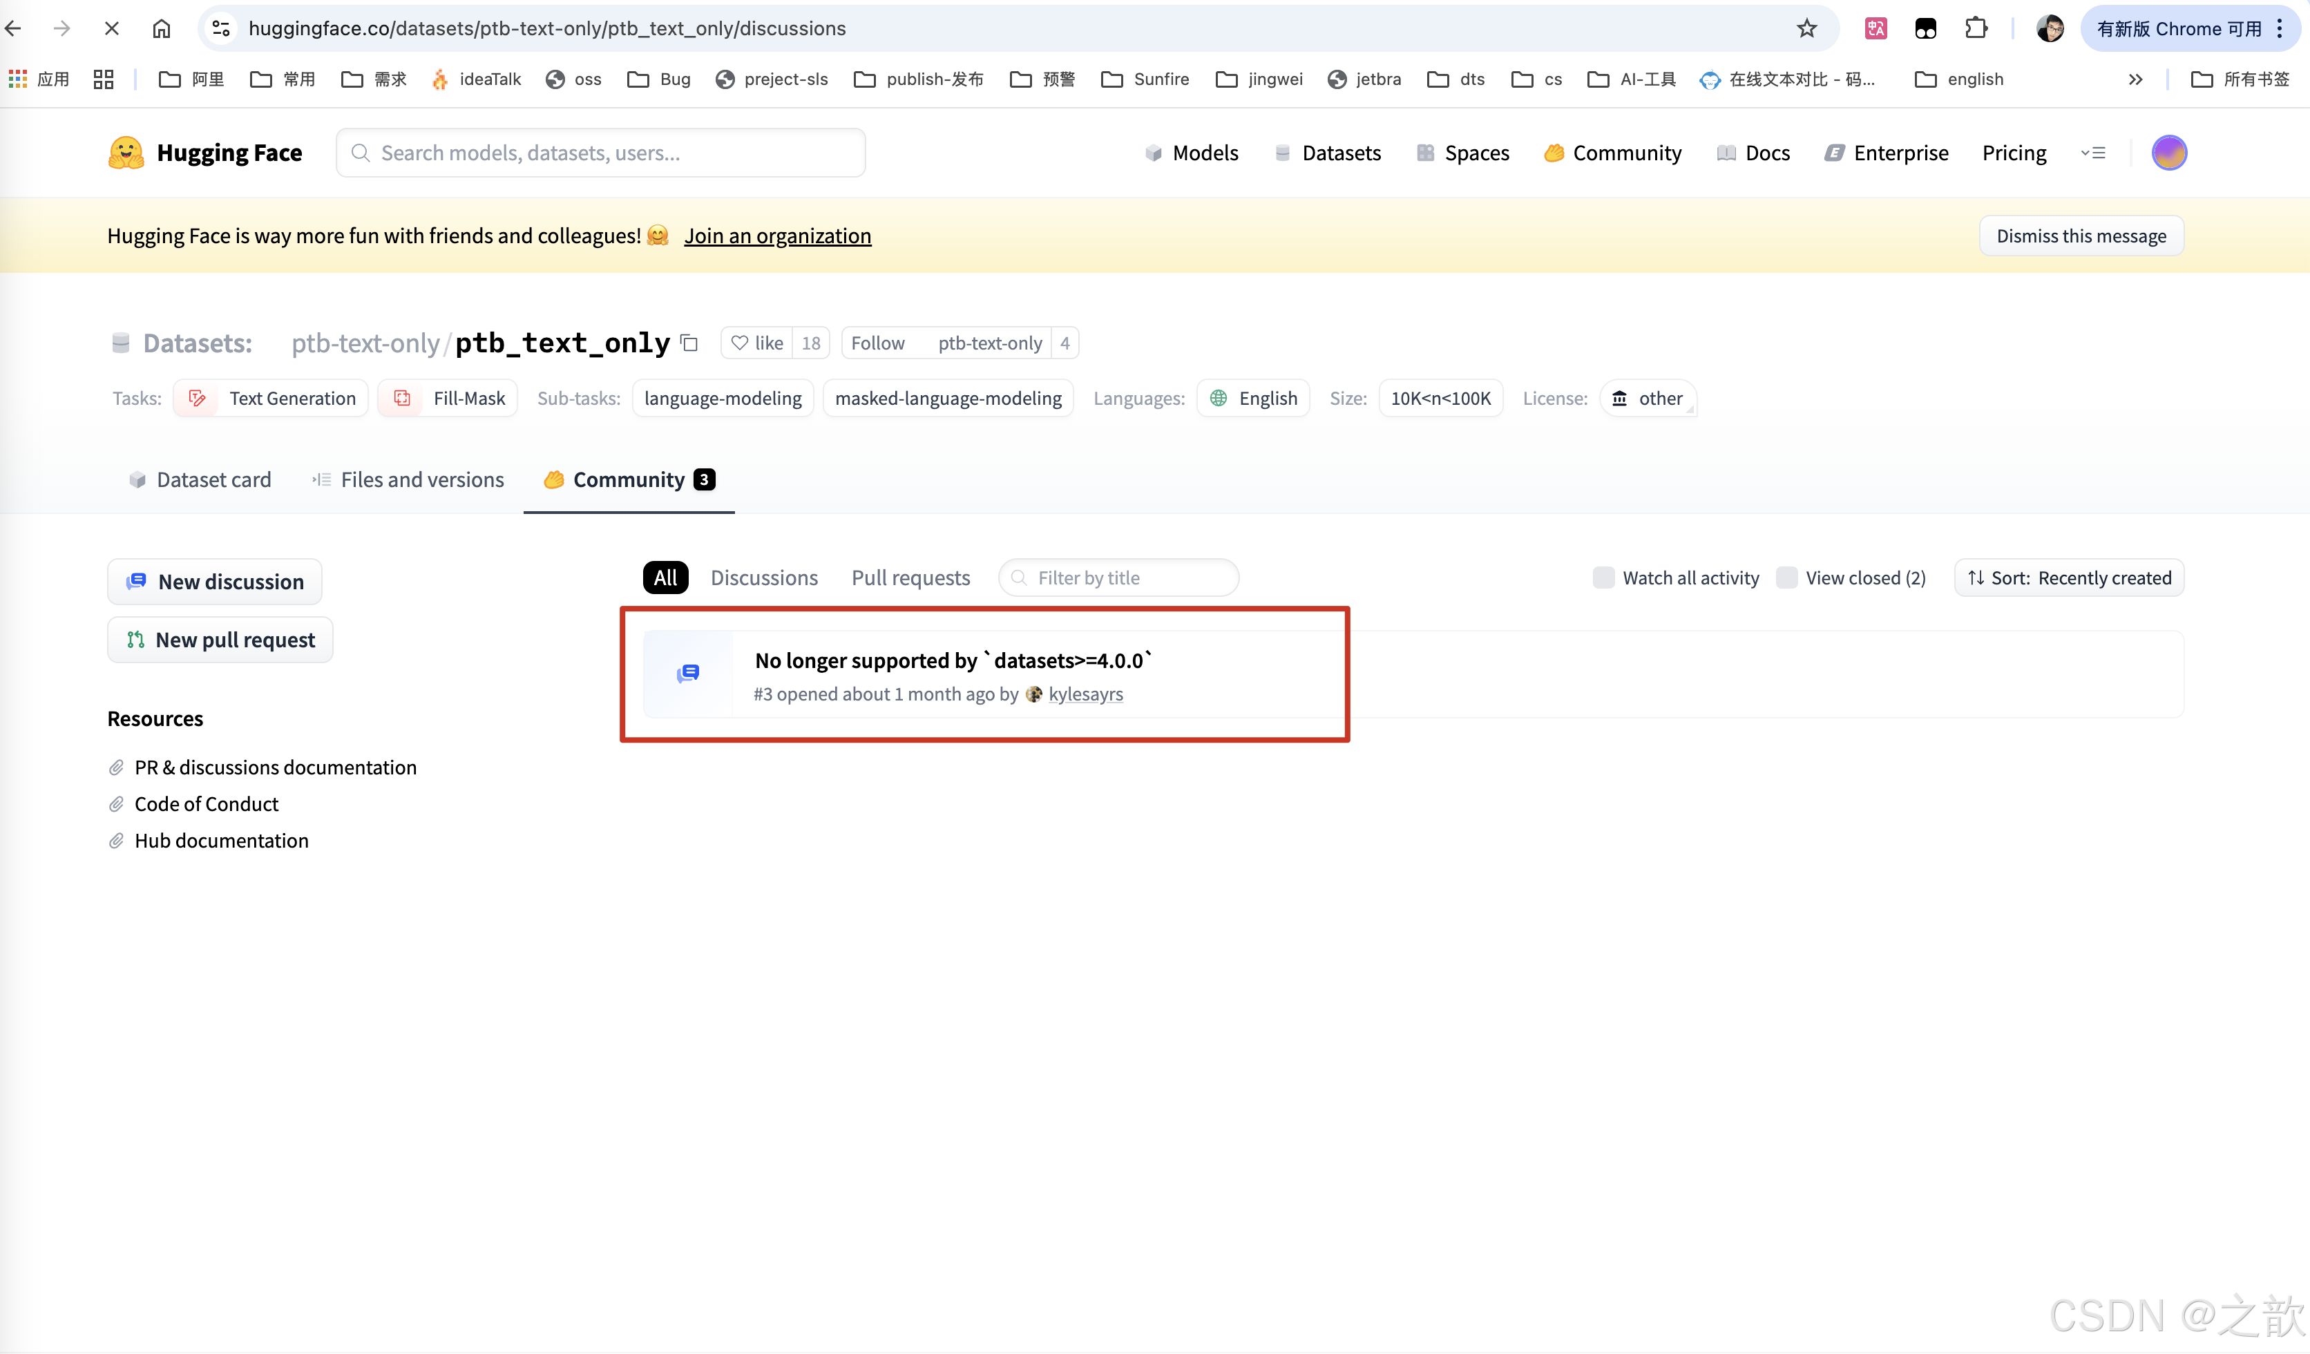Open the ptb-text-only organization link in title
Viewport: 2310px width, 1354px height.
coord(365,343)
